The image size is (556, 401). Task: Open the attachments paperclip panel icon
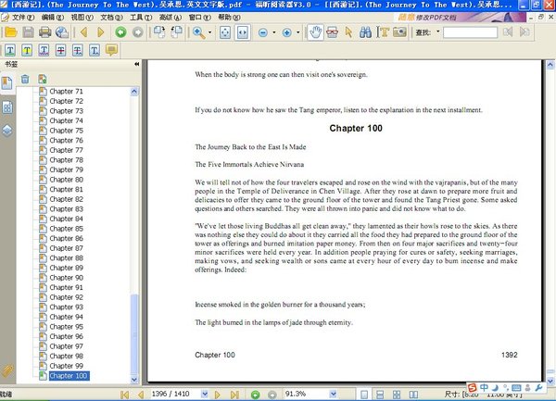(7, 371)
